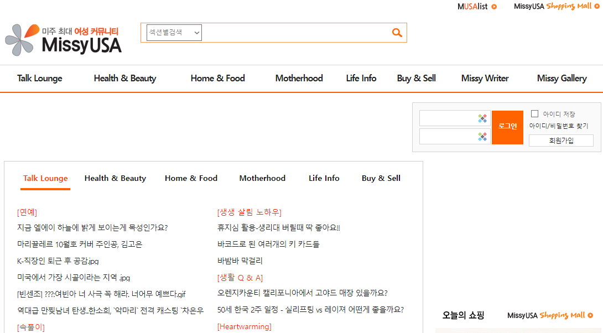603x333 pixels.
Task: Switch to the Home & Food tab
Action: 191,178
